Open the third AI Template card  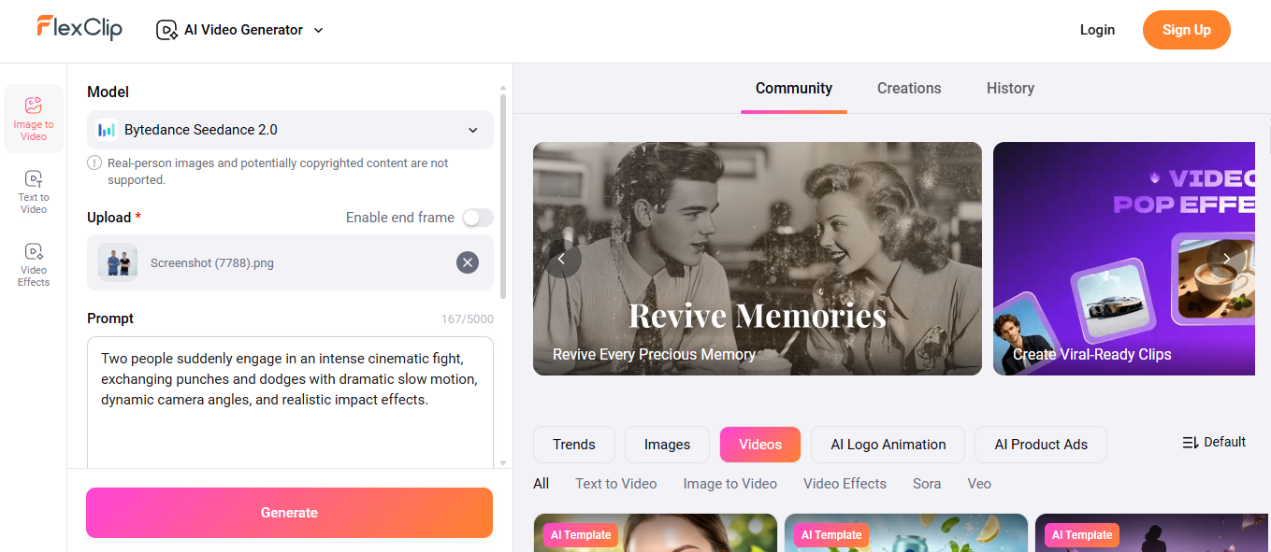point(1152,533)
